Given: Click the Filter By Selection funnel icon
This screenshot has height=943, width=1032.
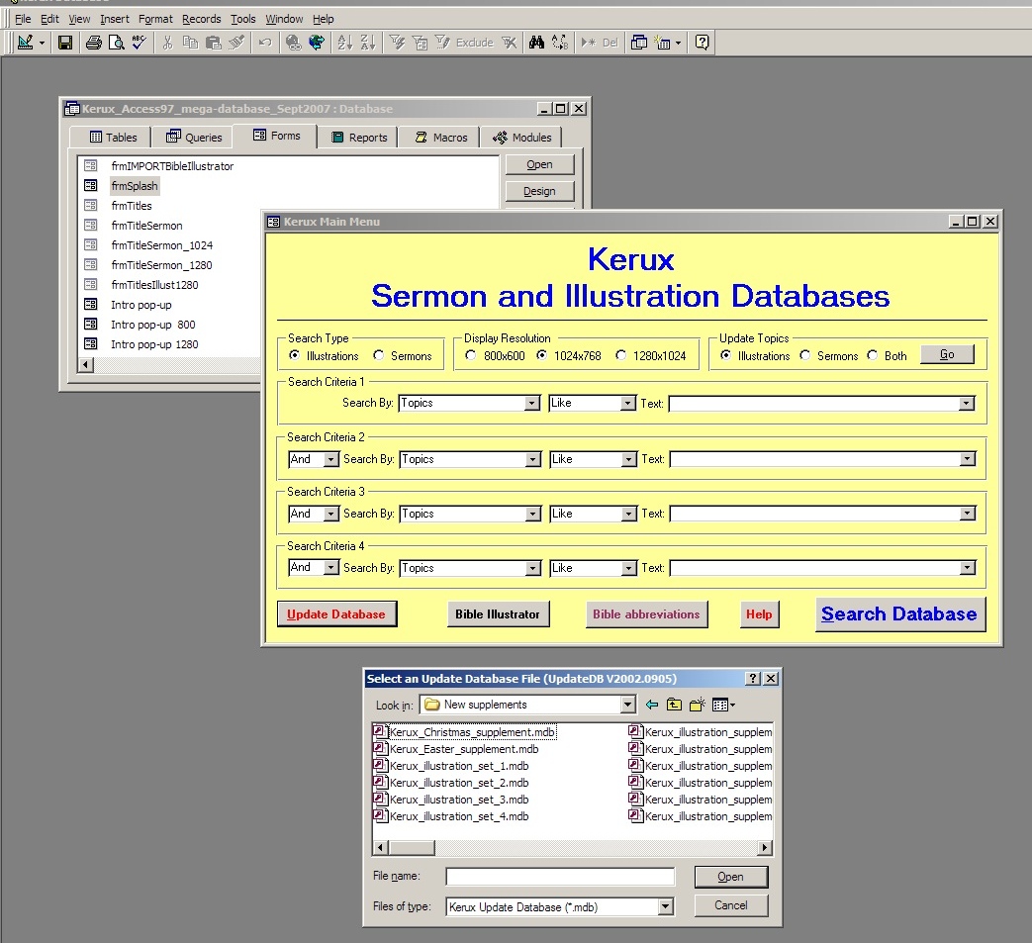Looking at the screenshot, I should tap(397, 43).
